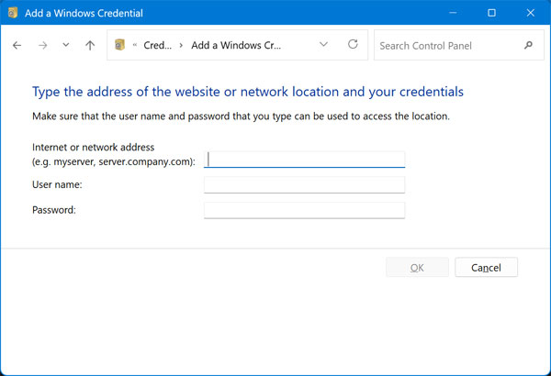Go up one level with up arrow

(90, 45)
